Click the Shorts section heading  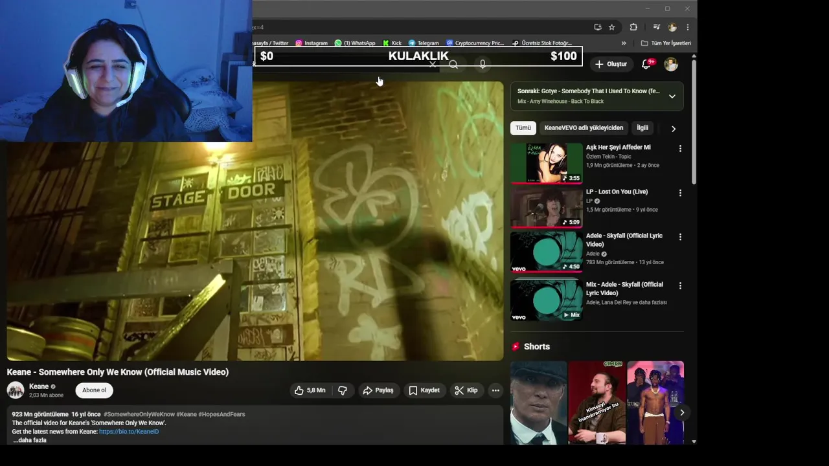pos(536,347)
